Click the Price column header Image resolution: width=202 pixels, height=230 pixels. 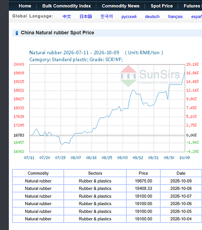click(x=143, y=173)
